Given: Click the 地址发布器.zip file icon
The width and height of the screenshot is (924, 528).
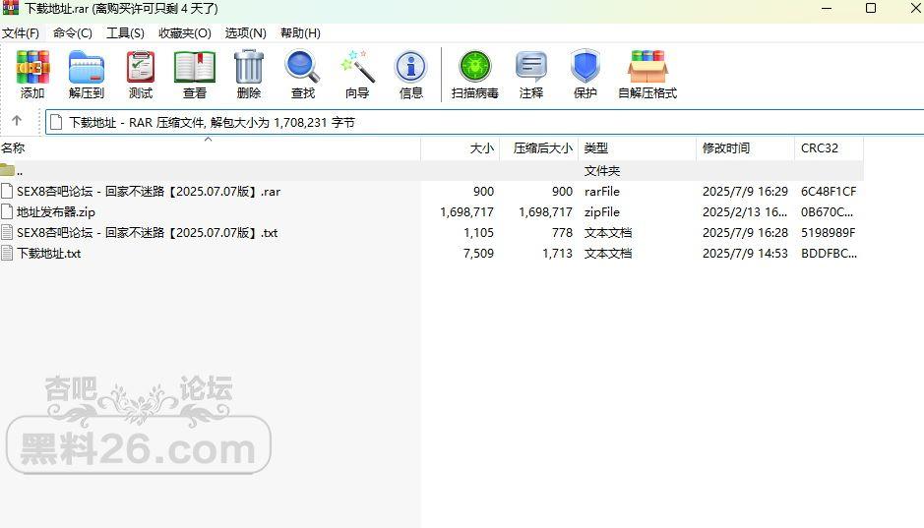Looking at the screenshot, I should click(x=7, y=211).
